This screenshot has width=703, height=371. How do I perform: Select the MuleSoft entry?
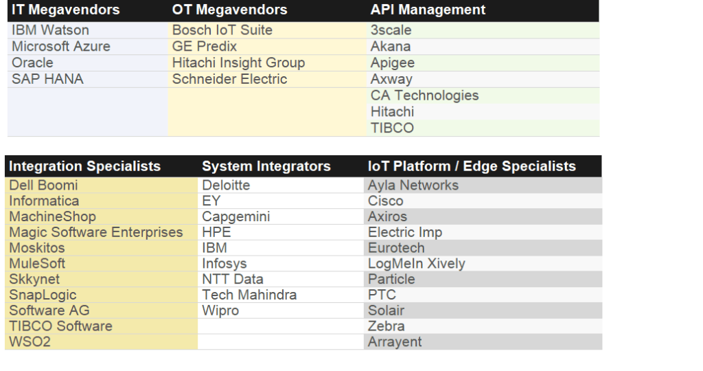pos(37,264)
